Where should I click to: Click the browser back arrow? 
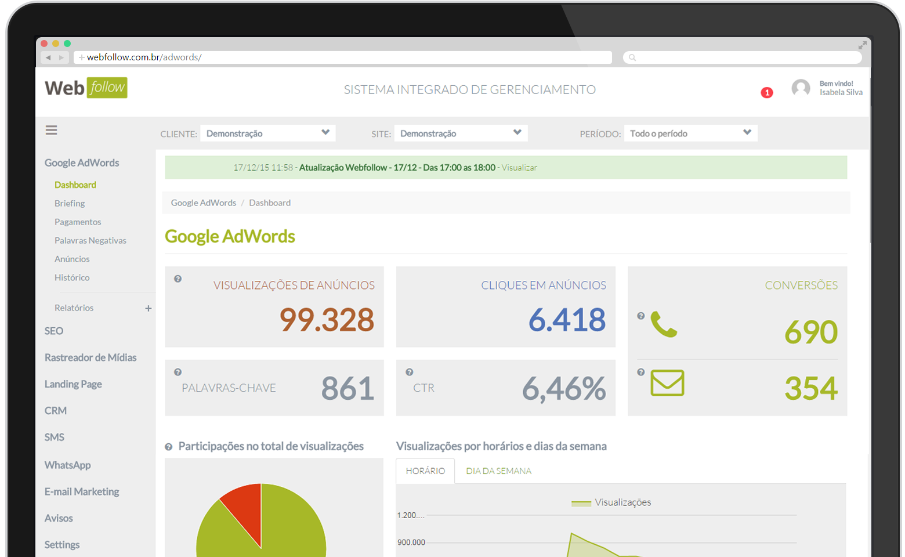point(48,57)
